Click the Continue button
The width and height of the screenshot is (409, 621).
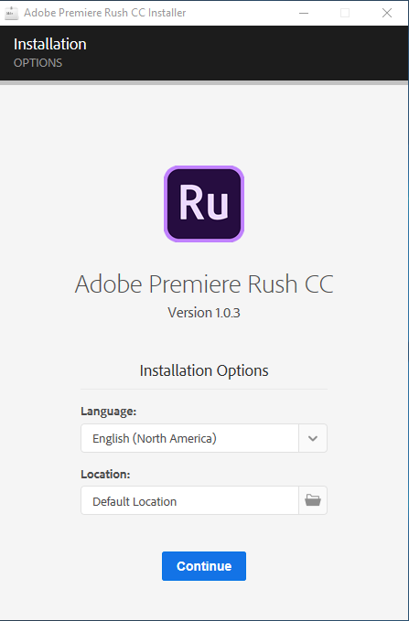[204, 566]
